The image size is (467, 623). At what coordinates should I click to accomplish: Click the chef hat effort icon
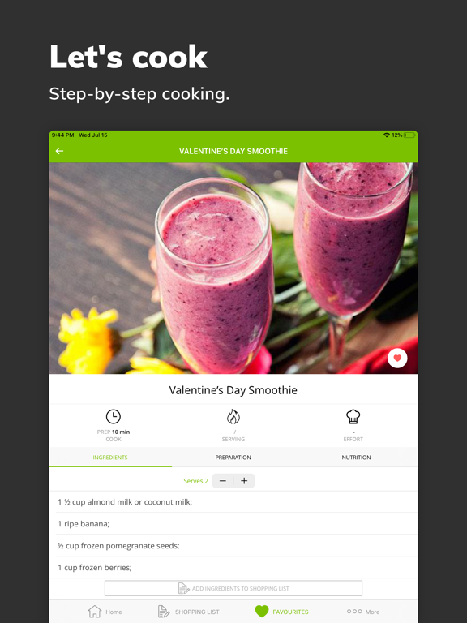tap(353, 416)
